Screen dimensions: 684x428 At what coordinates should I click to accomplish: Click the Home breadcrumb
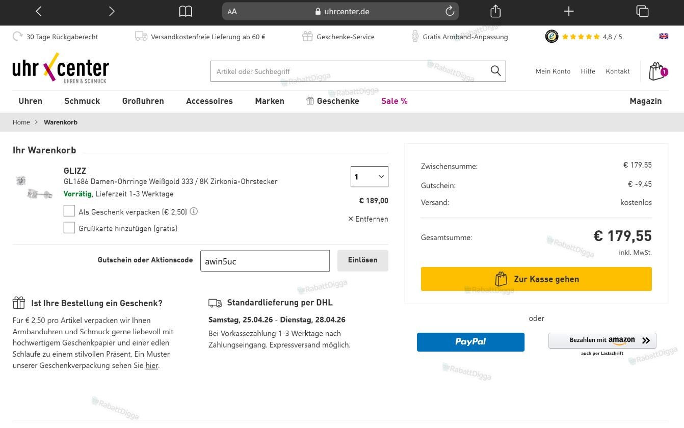pos(21,122)
